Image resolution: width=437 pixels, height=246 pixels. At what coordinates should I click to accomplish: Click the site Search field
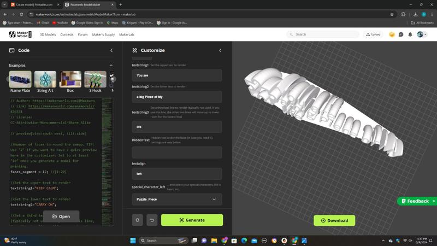pyautogui.click(x=323, y=34)
